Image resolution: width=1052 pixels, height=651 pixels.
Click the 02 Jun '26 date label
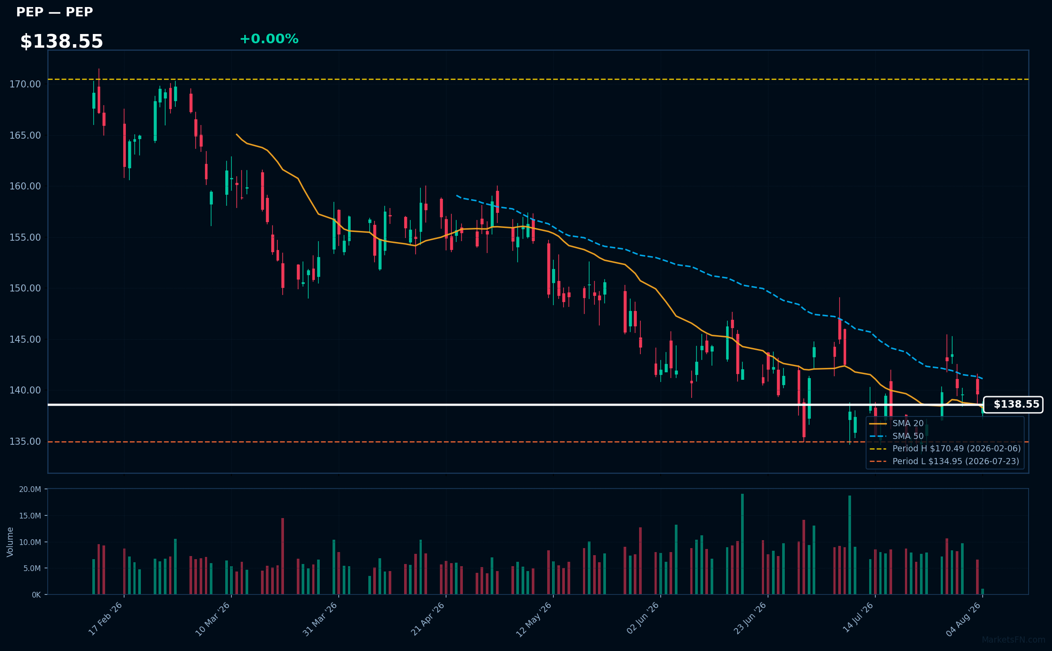pos(643,618)
